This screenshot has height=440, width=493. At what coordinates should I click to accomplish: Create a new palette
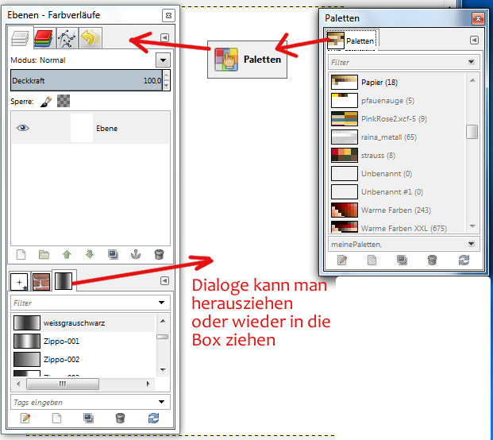click(372, 260)
